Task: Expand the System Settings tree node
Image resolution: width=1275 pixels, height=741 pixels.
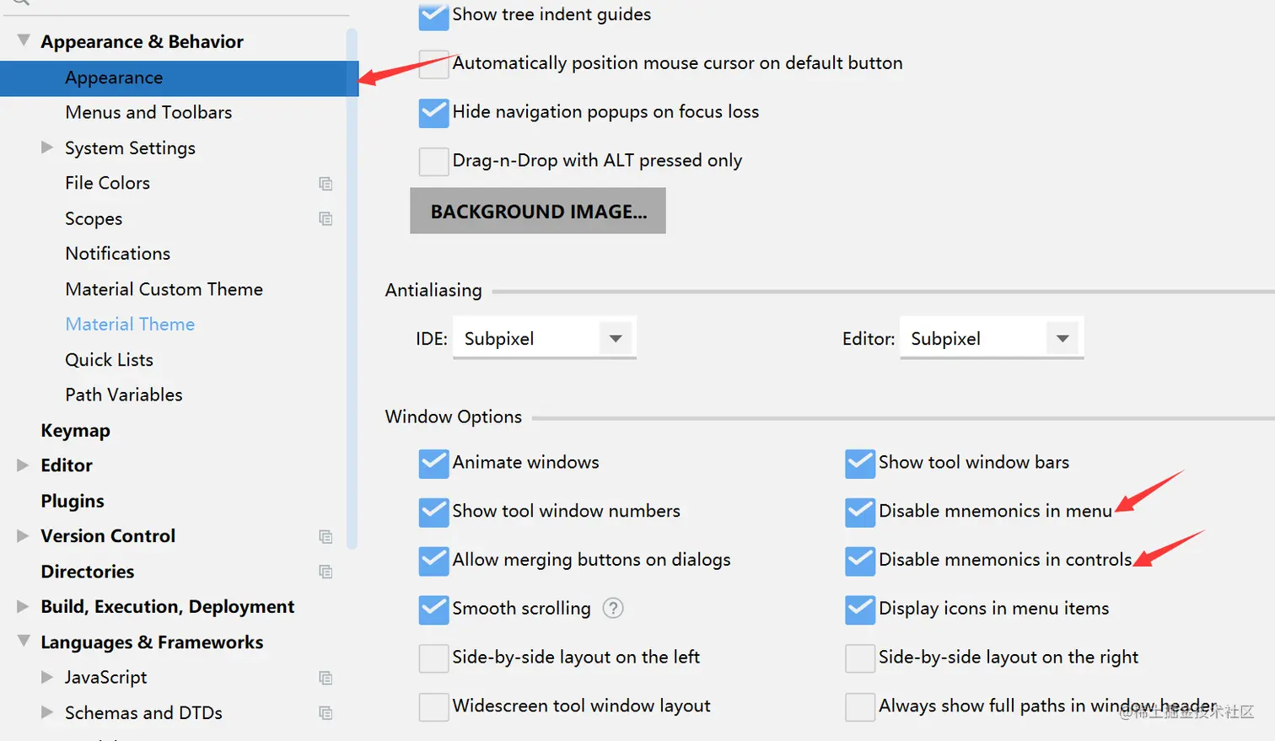Action: point(47,148)
